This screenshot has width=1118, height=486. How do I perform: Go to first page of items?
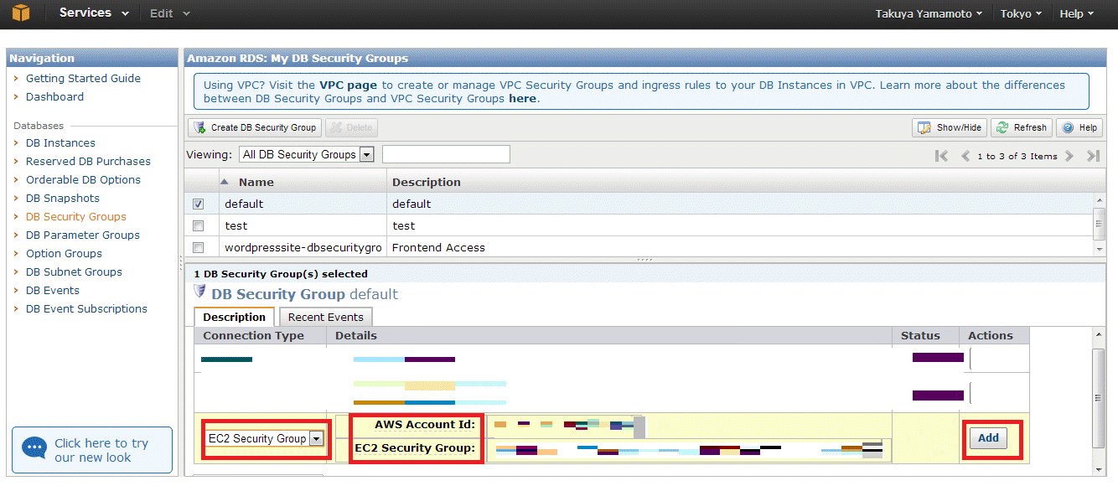coord(941,156)
